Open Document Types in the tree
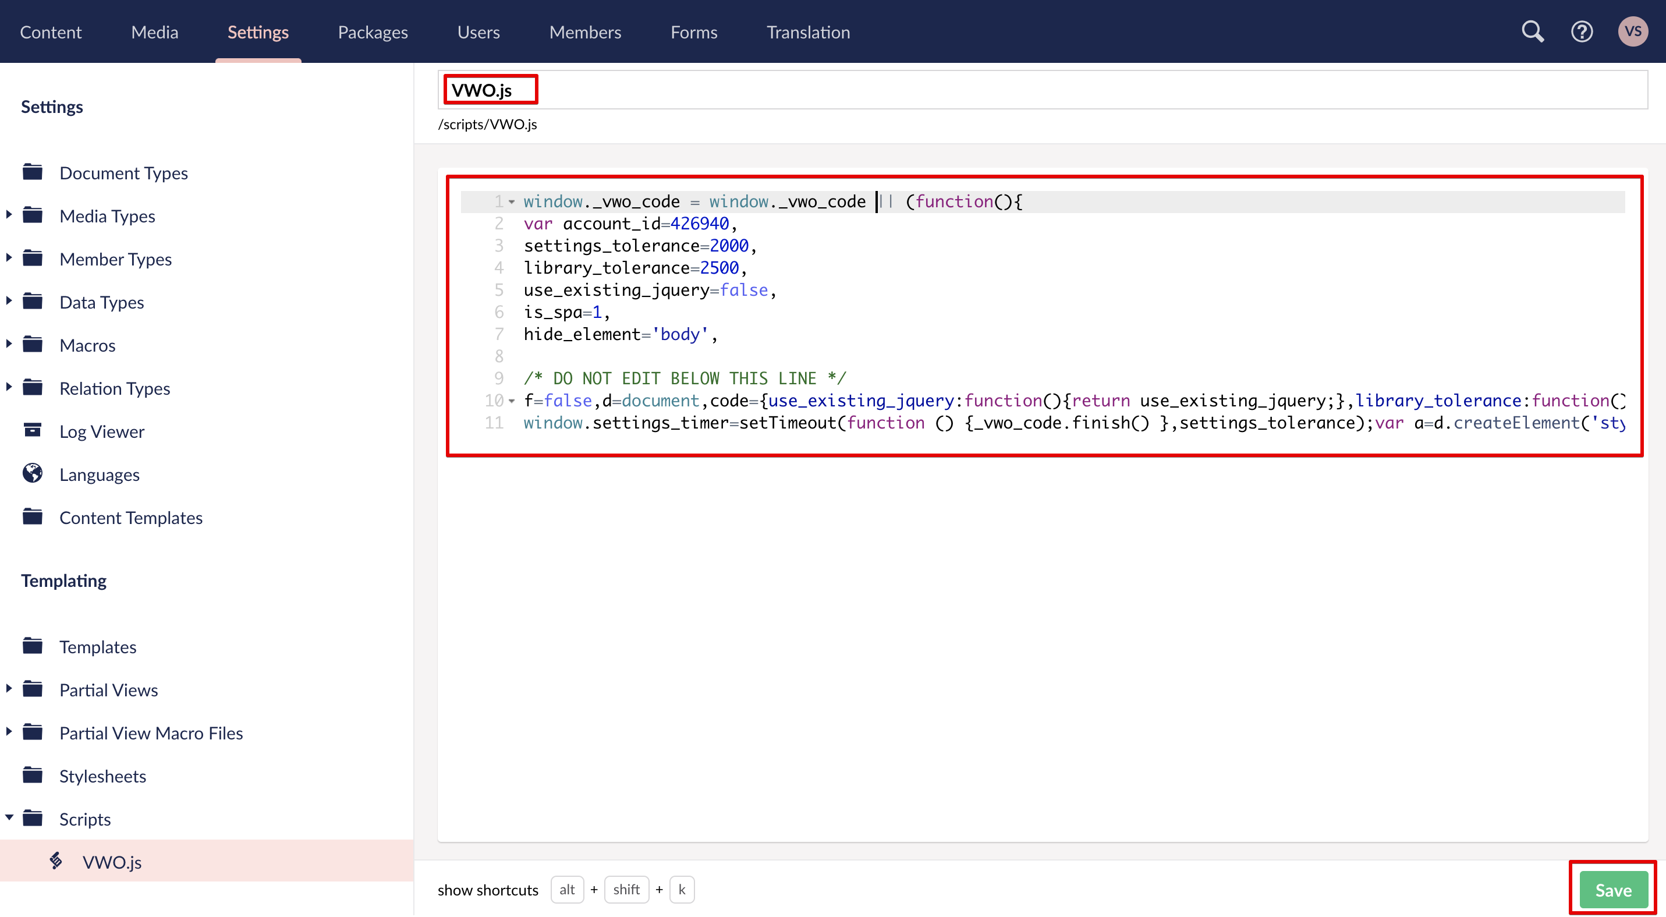Screen dimensions: 1666x917 123,173
